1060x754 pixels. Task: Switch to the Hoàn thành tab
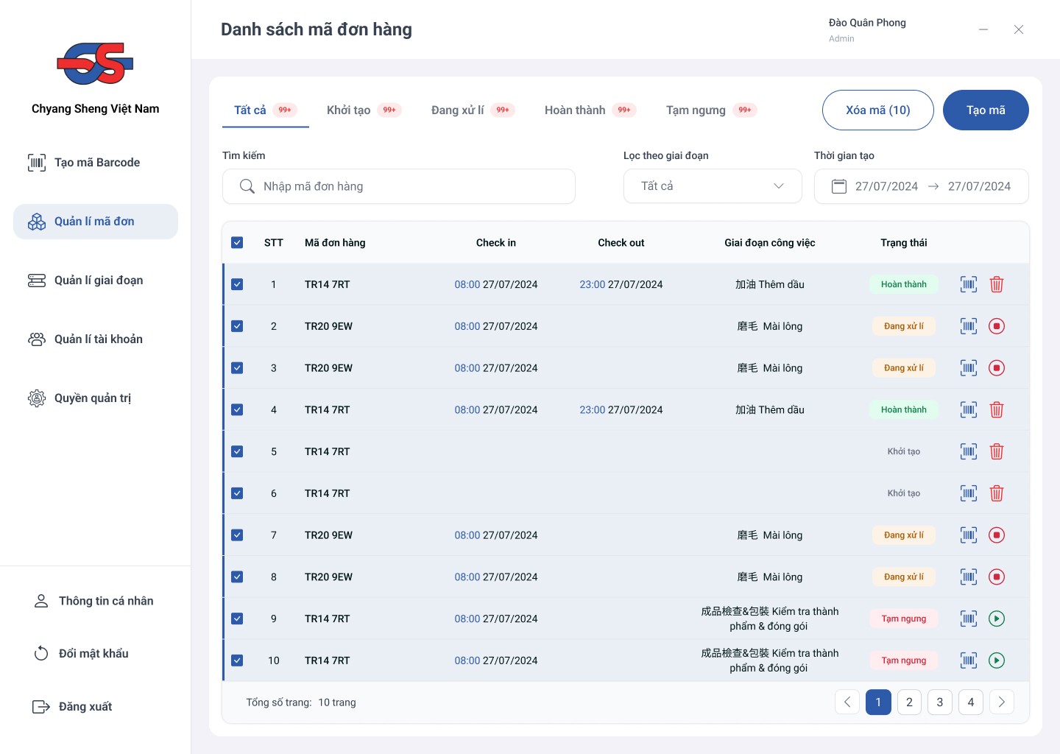(590, 110)
